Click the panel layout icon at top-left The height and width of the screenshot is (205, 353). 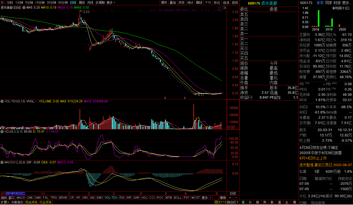3,3
